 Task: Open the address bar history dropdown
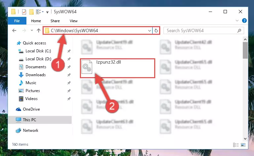point(150,30)
